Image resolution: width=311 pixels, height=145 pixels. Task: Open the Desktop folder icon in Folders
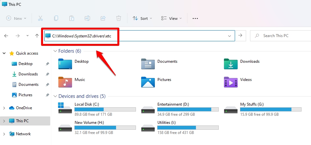[65, 64]
